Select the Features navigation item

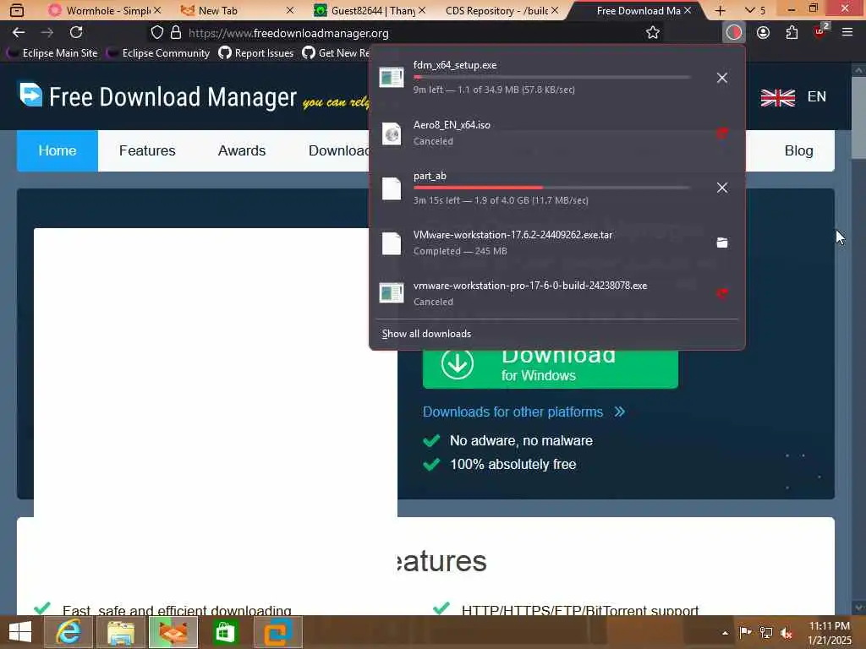pos(147,150)
